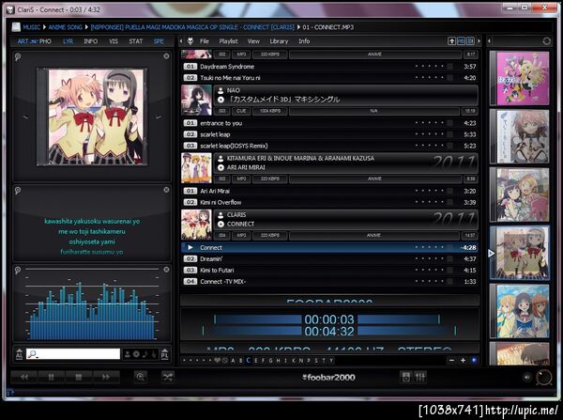Show previous album art with left arrow
The image size is (563, 420).
tap(26, 117)
